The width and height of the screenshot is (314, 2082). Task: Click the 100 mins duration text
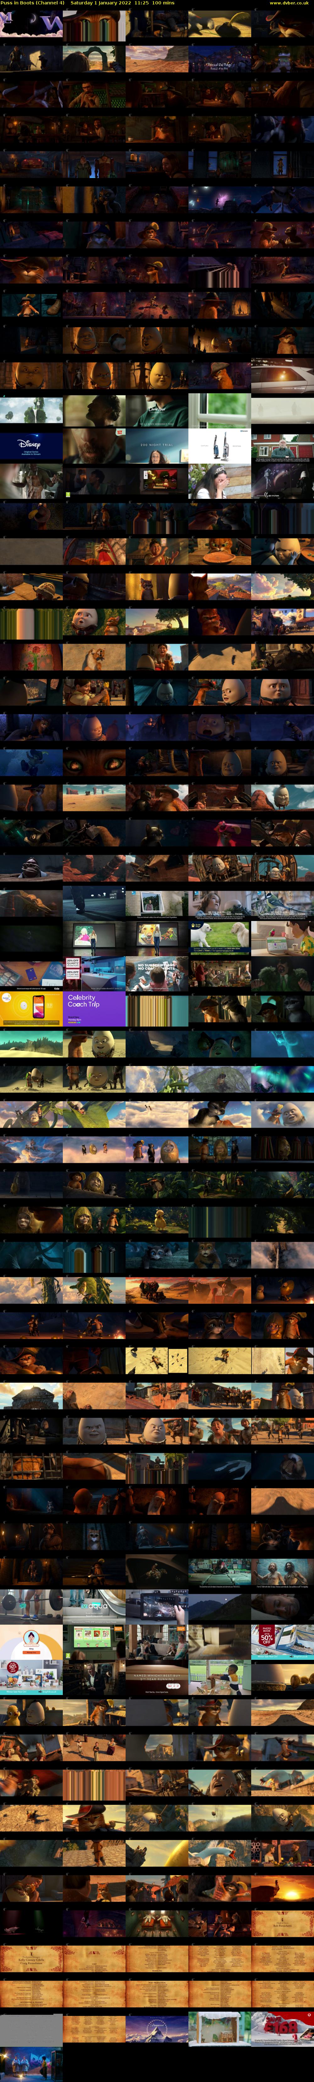[163, 3]
